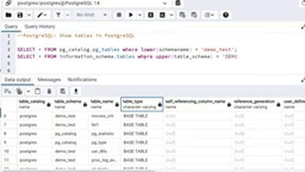
Task: Click the Add row icon
Action: (8, 91)
